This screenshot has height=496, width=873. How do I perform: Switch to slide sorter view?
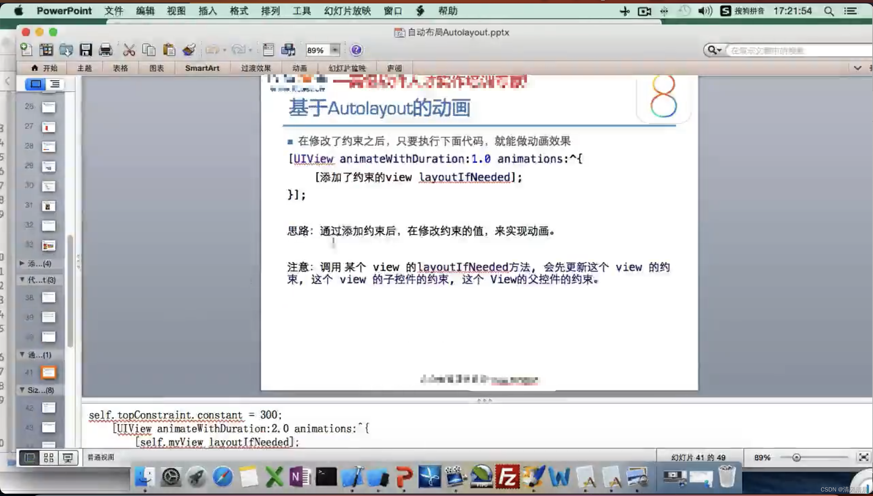(48, 457)
